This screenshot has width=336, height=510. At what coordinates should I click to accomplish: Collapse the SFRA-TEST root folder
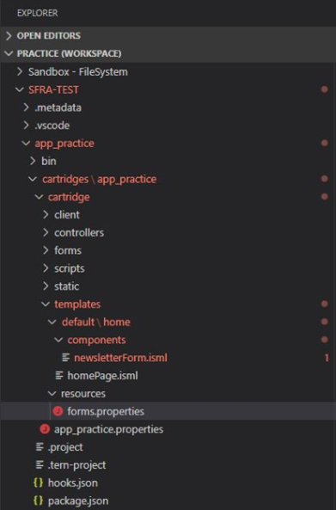[x=20, y=89]
